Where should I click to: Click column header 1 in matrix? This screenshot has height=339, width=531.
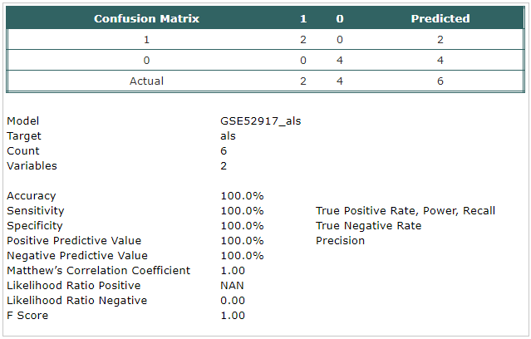[x=303, y=18]
